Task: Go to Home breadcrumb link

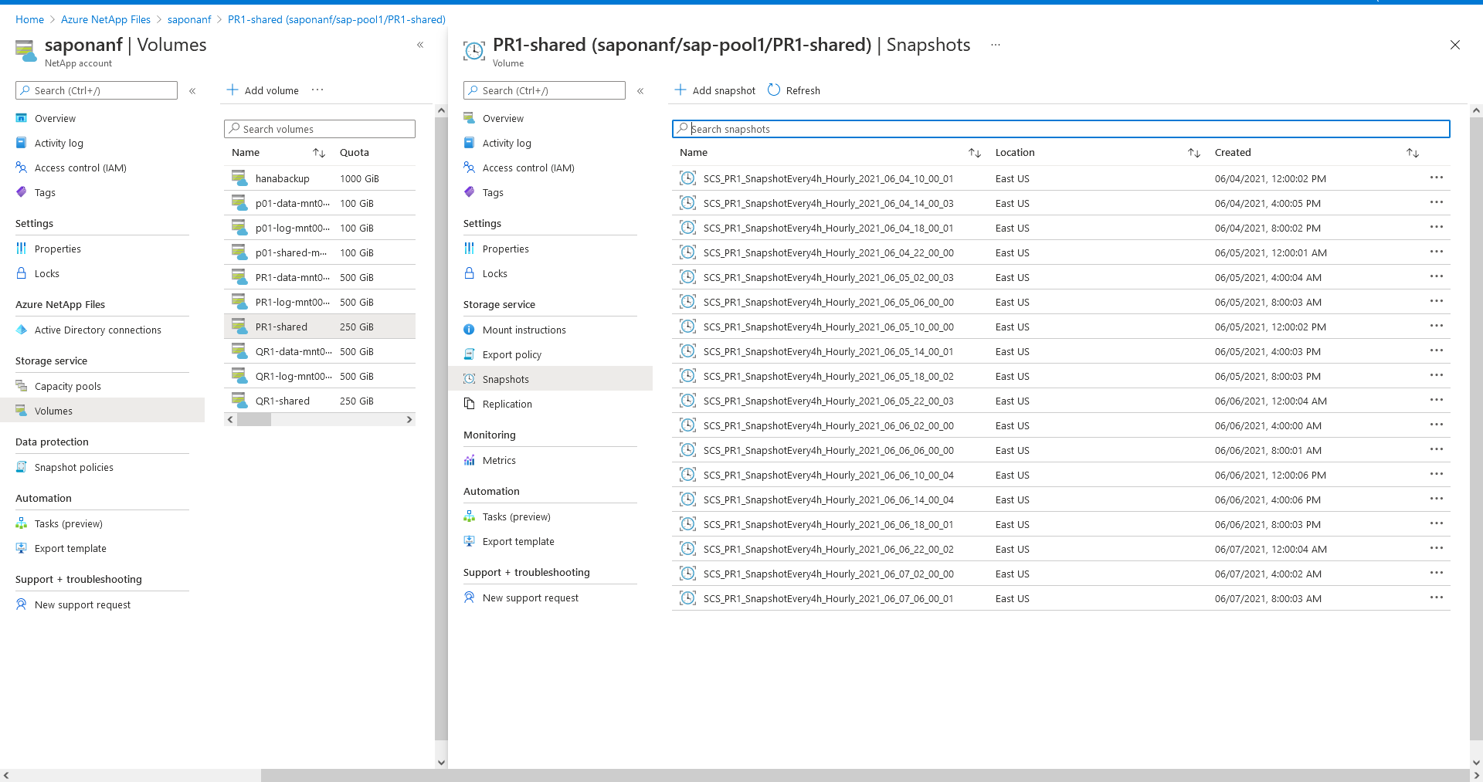Action: [29, 19]
